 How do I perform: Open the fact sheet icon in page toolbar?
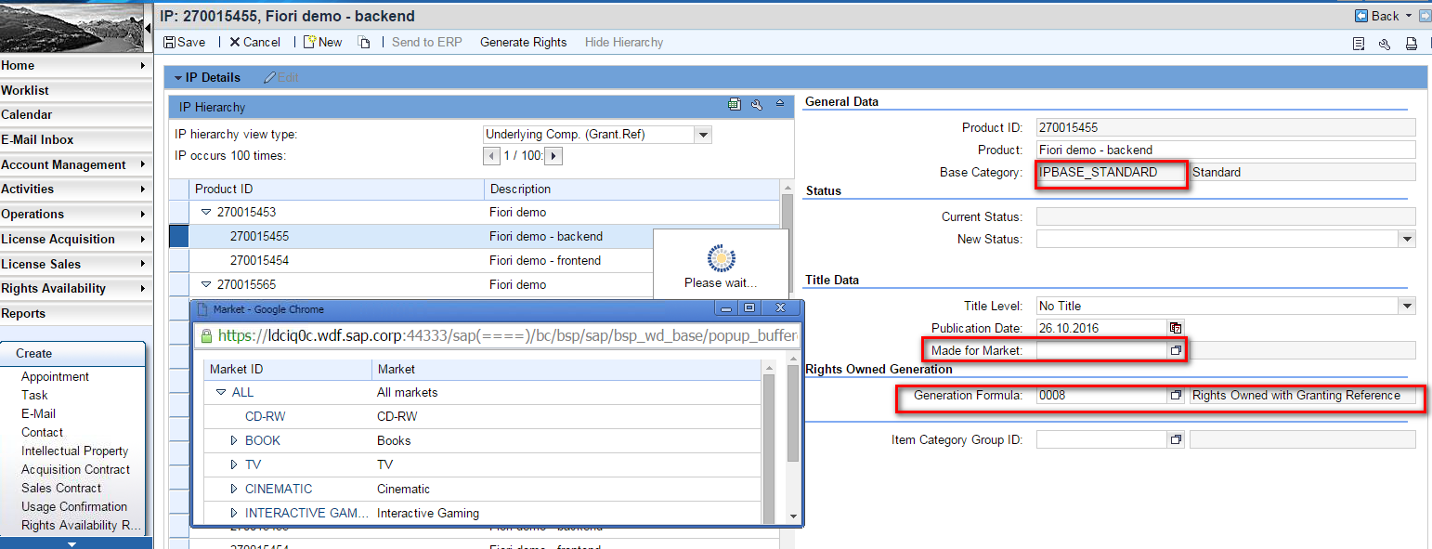coord(1359,44)
